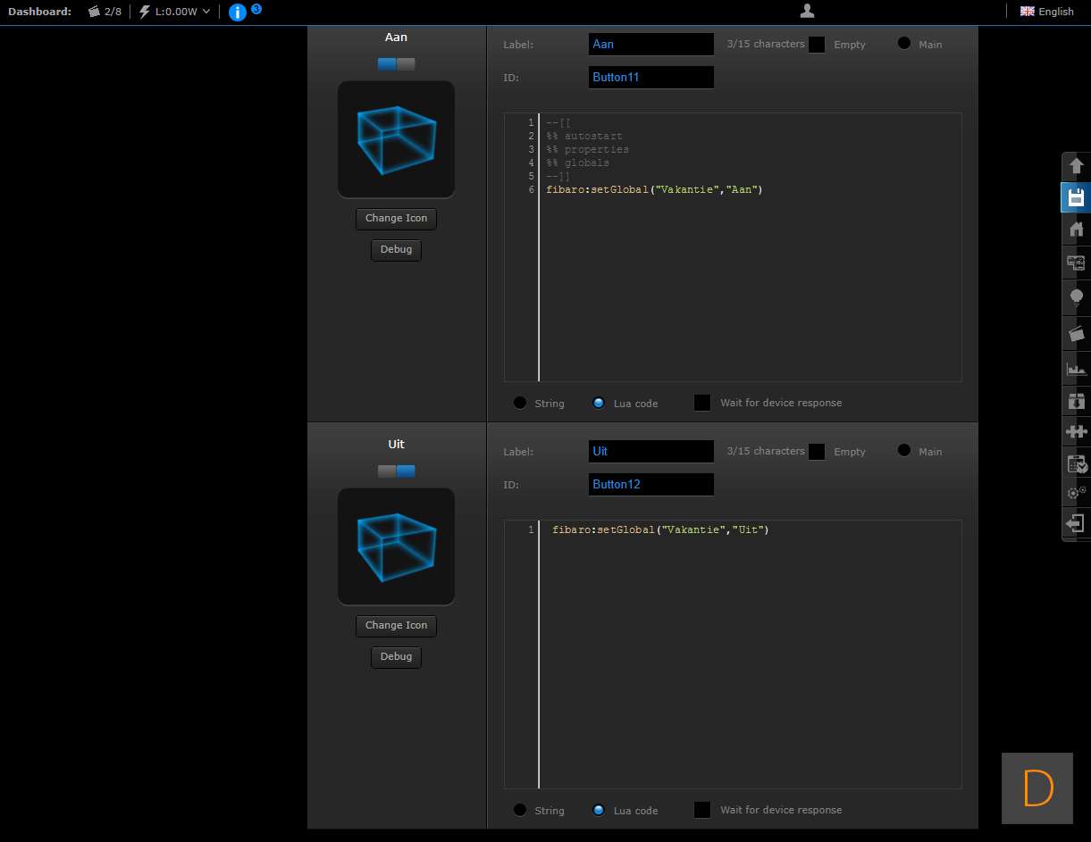Screen dimensions: 1091x842
Task: Select Main radio button for Uit button
Action: [x=904, y=451]
